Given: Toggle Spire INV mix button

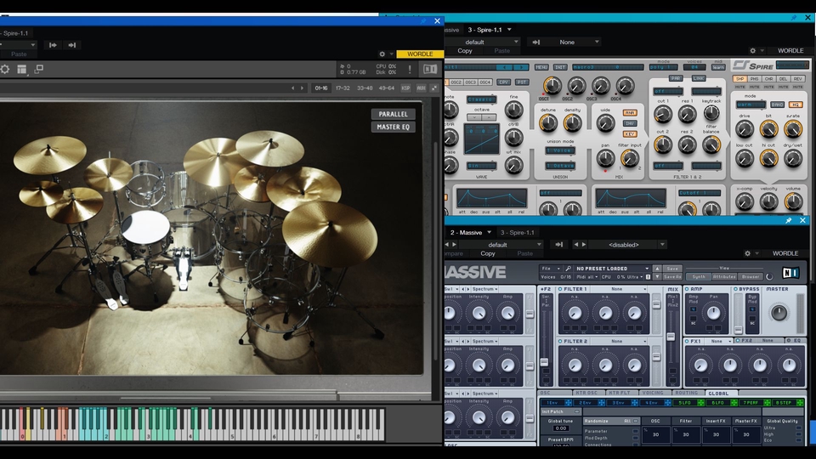Looking at the screenshot, I should pos(630,123).
